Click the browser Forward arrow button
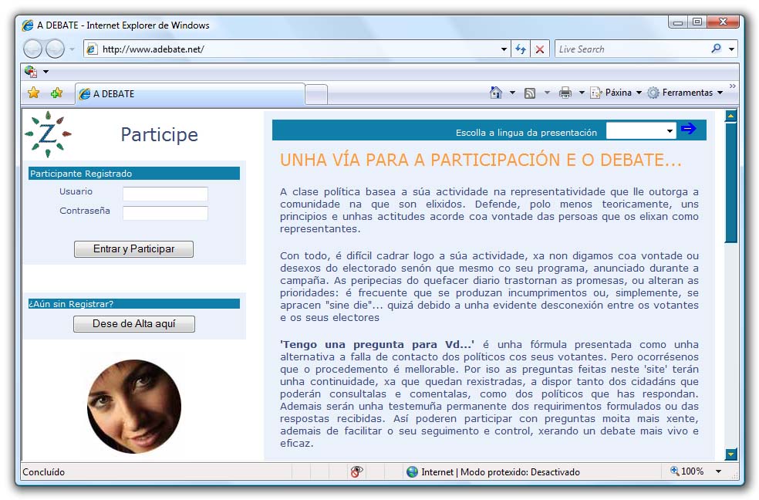 pyautogui.click(x=55, y=49)
